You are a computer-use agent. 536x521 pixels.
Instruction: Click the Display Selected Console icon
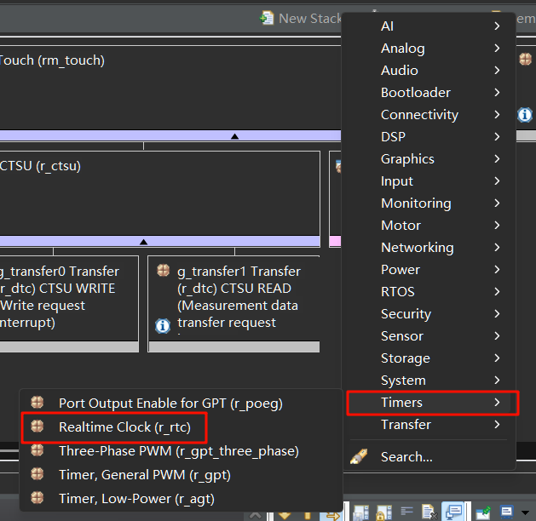[x=507, y=512]
